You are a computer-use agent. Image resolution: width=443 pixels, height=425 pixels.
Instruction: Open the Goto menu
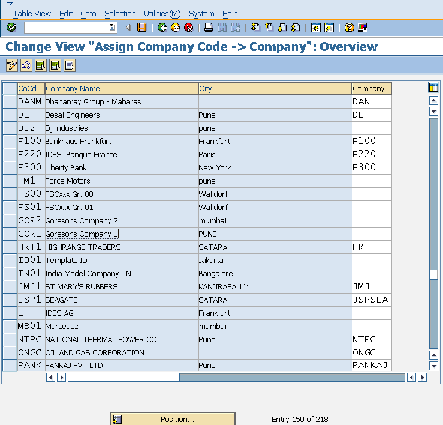(88, 14)
